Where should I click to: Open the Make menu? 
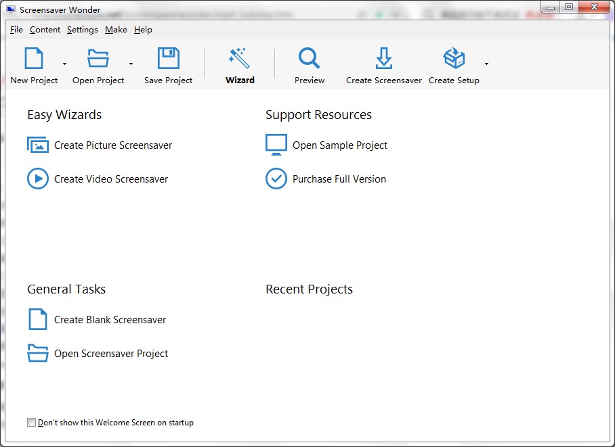[x=116, y=30]
